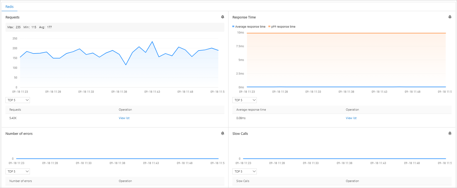The image size is (457, 188).
Task: Open the TOP 5 dropdown under Response Time chart
Action: 245,100
